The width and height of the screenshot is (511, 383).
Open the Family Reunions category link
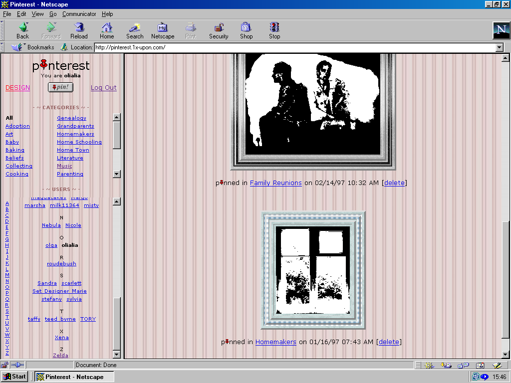point(275,183)
